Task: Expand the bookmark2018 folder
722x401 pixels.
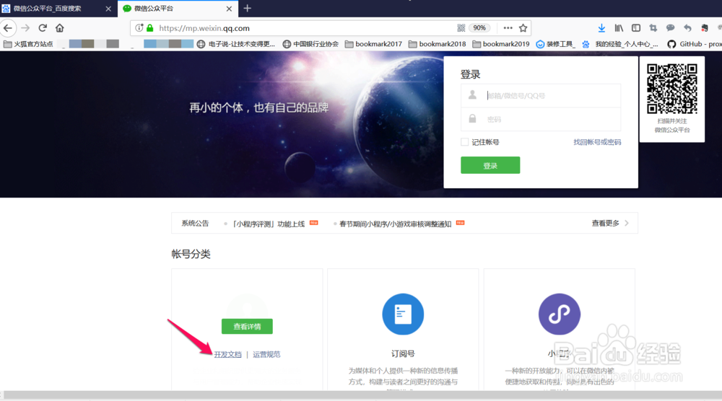Action: pyautogui.click(x=437, y=44)
